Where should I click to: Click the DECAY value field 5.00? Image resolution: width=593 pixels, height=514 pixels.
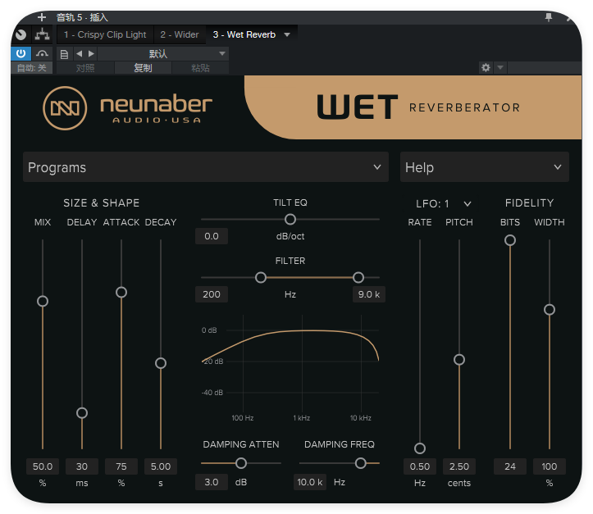click(161, 466)
